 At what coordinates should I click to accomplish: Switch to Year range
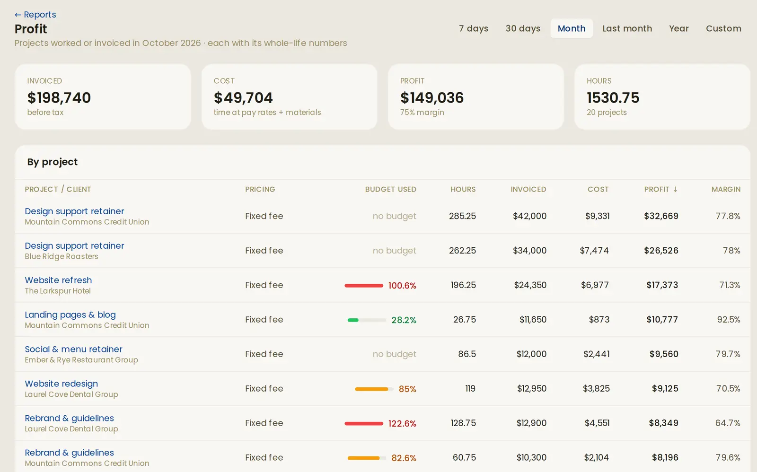click(679, 28)
